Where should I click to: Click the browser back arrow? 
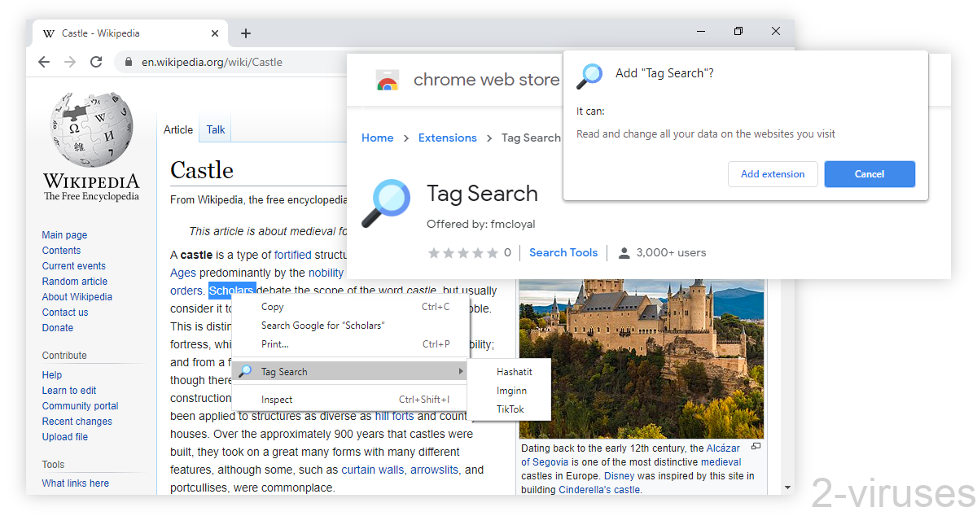(x=44, y=62)
